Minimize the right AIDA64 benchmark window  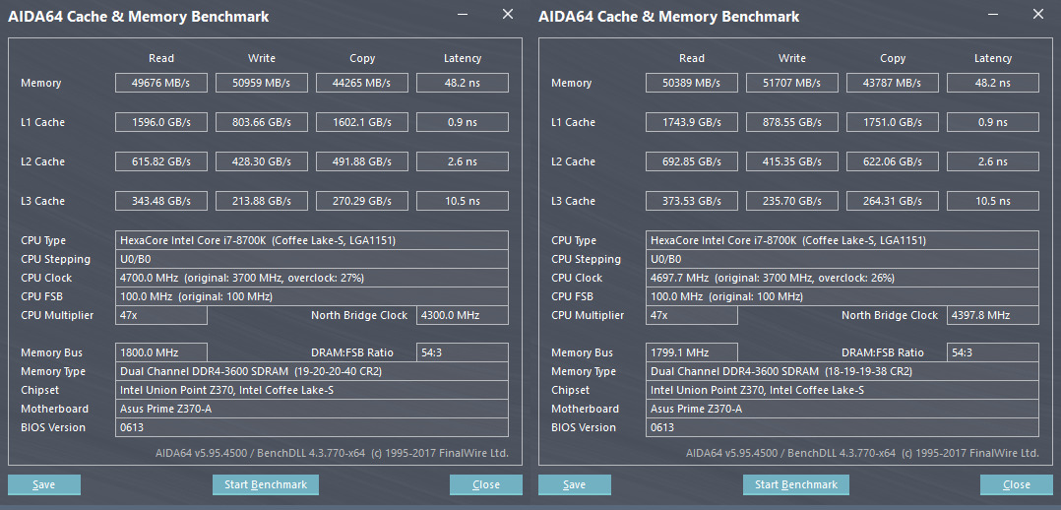pos(994,15)
